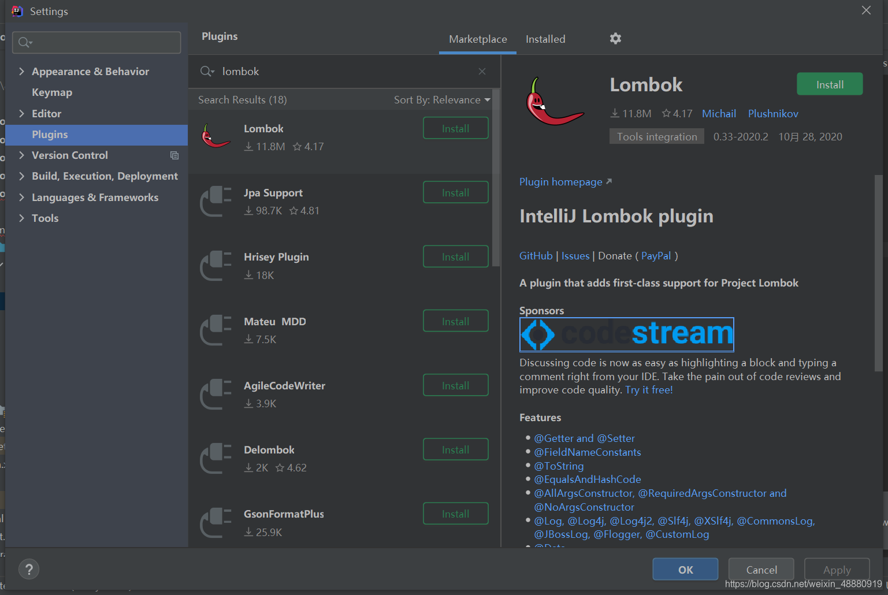This screenshot has width=888, height=595.
Task: Expand Languages & Frameworks section
Action: (x=21, y=197)
